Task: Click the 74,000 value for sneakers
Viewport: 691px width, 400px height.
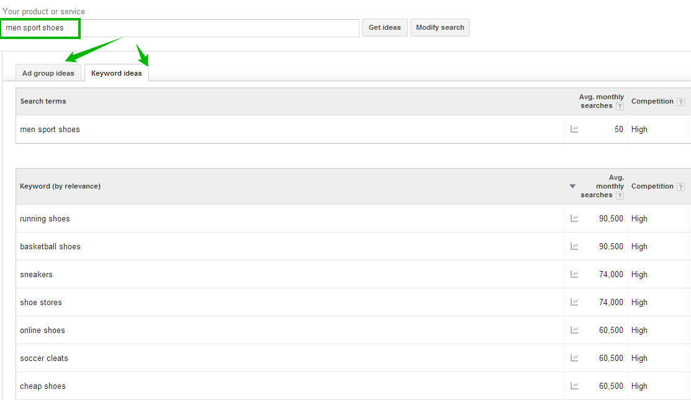Action: pyautogui.click(x=611, y=275)
